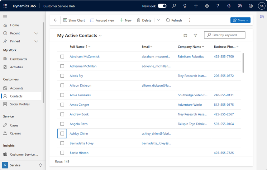Select the Allison Dickson row checkbox
The width and height of the screenshot is (267, 170).
pos(62,85)
